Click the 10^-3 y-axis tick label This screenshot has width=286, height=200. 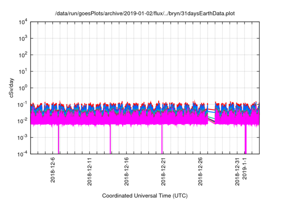[23, 137]
